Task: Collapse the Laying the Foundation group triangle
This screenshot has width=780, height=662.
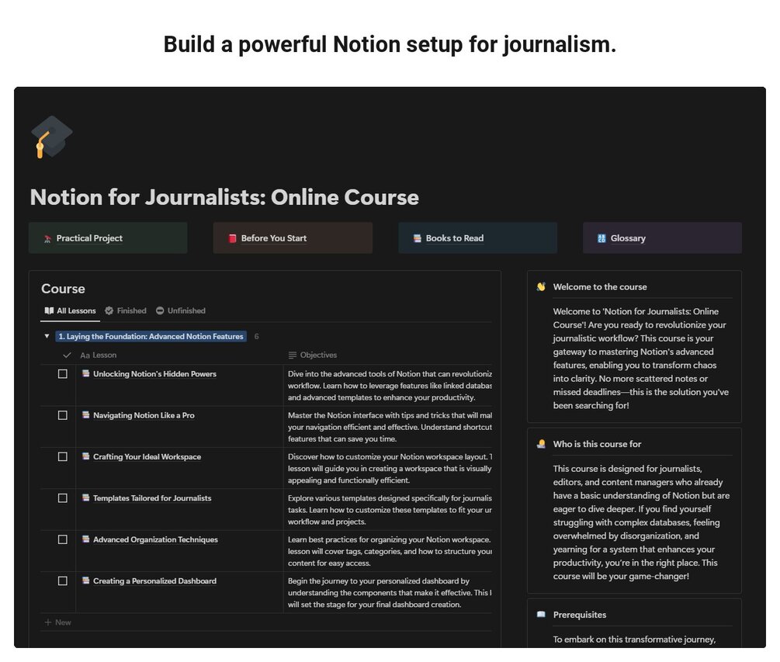Action: [x=47, y=337]
